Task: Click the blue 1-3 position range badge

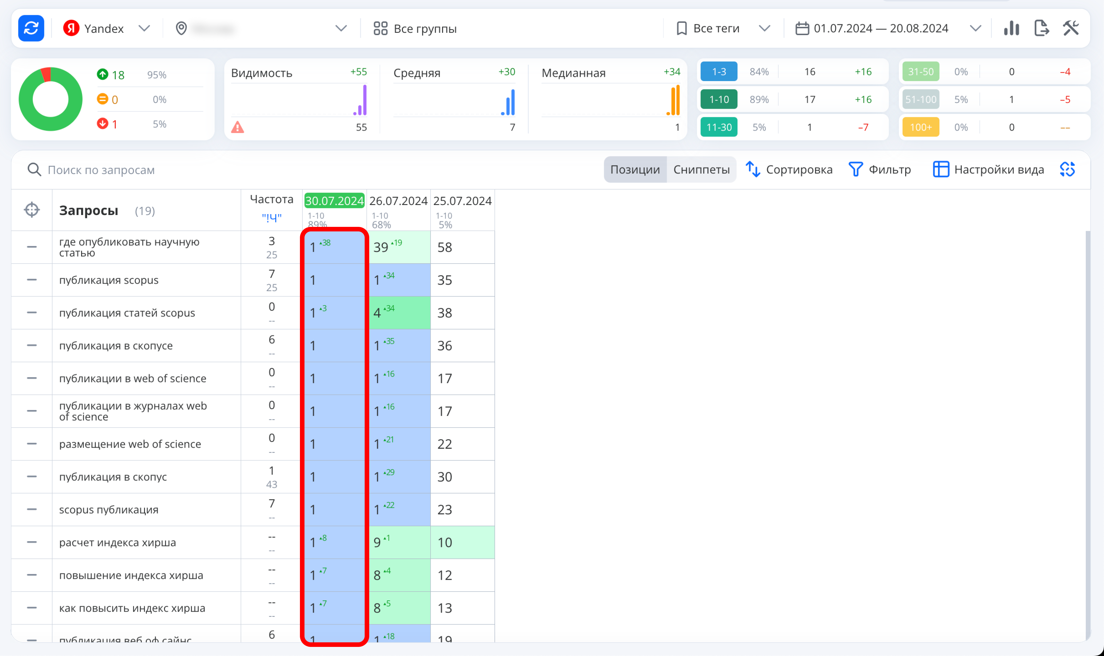Action: point(719,72)
